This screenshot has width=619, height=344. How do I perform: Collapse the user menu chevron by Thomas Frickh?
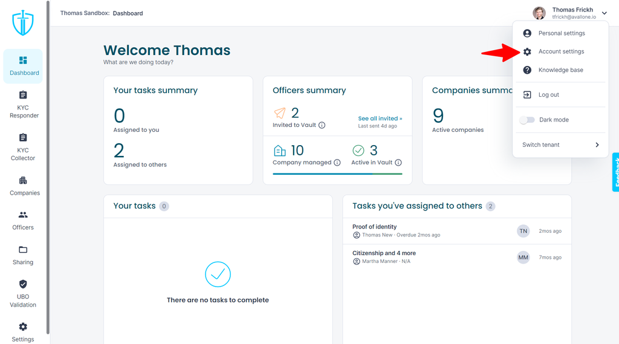point(604,13)
